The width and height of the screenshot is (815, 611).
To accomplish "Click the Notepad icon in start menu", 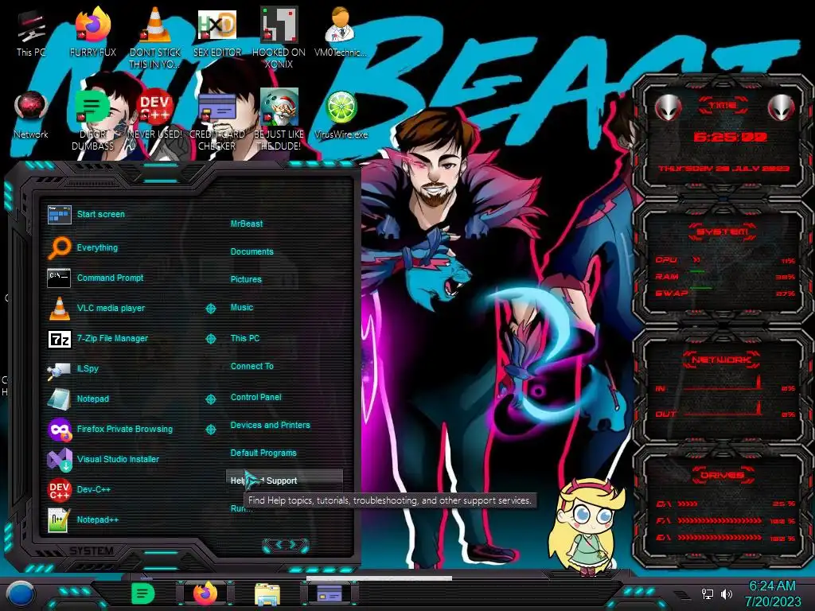I will point(59,399).
